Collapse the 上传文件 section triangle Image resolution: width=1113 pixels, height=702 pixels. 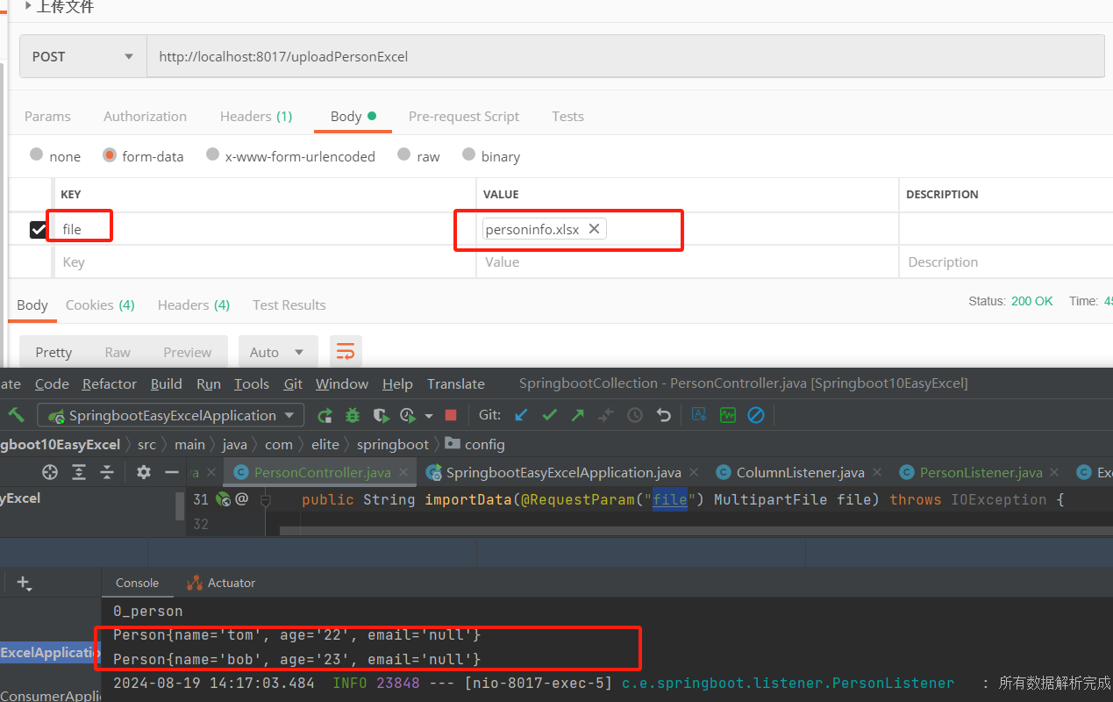pyautogui.click(x=27, y=6)
